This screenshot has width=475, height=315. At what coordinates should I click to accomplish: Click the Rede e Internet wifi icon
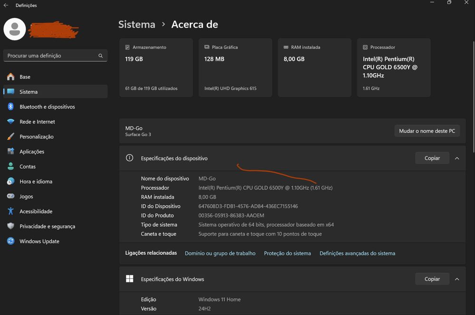[10, 122]
